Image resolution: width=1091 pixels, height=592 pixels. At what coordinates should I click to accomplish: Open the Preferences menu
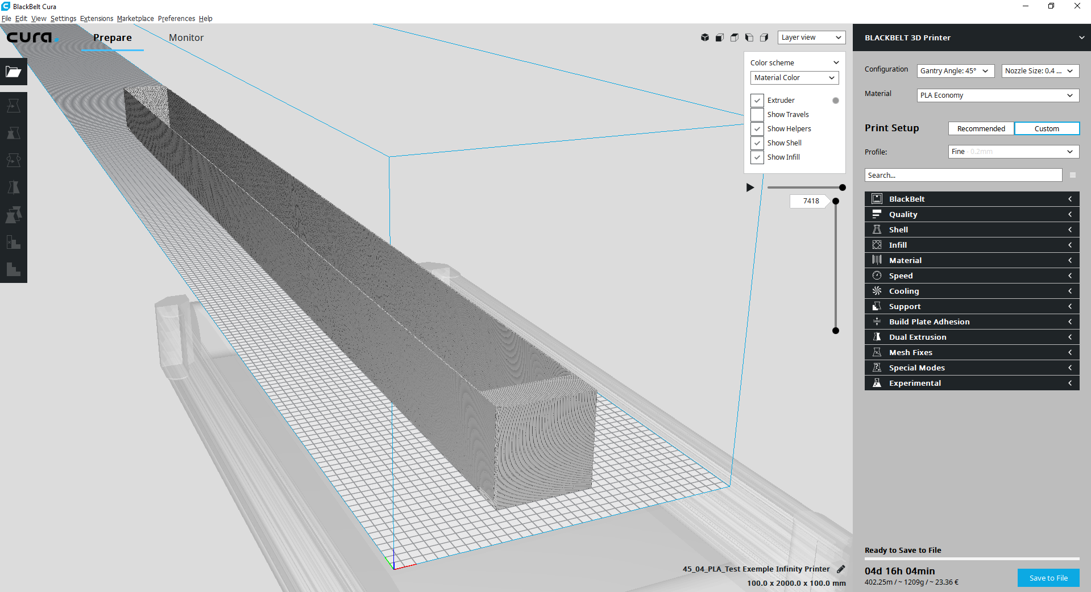point(176,19)
